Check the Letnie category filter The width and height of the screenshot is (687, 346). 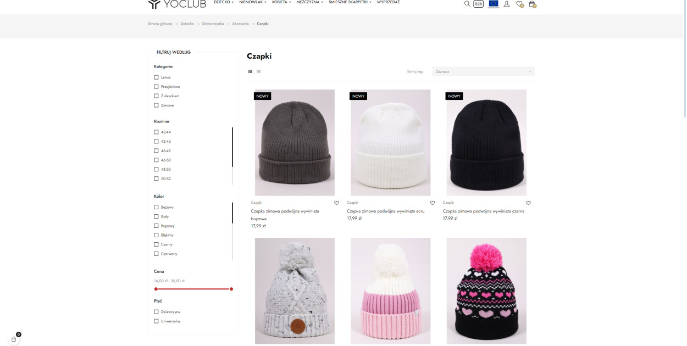[x=156, y=77]
